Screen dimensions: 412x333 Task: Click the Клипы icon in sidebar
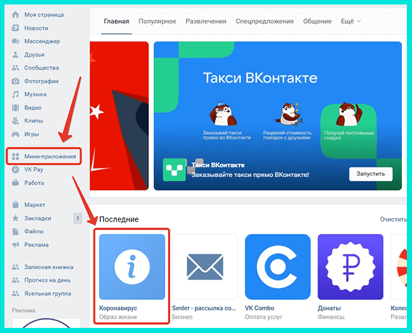click(15, 121)
